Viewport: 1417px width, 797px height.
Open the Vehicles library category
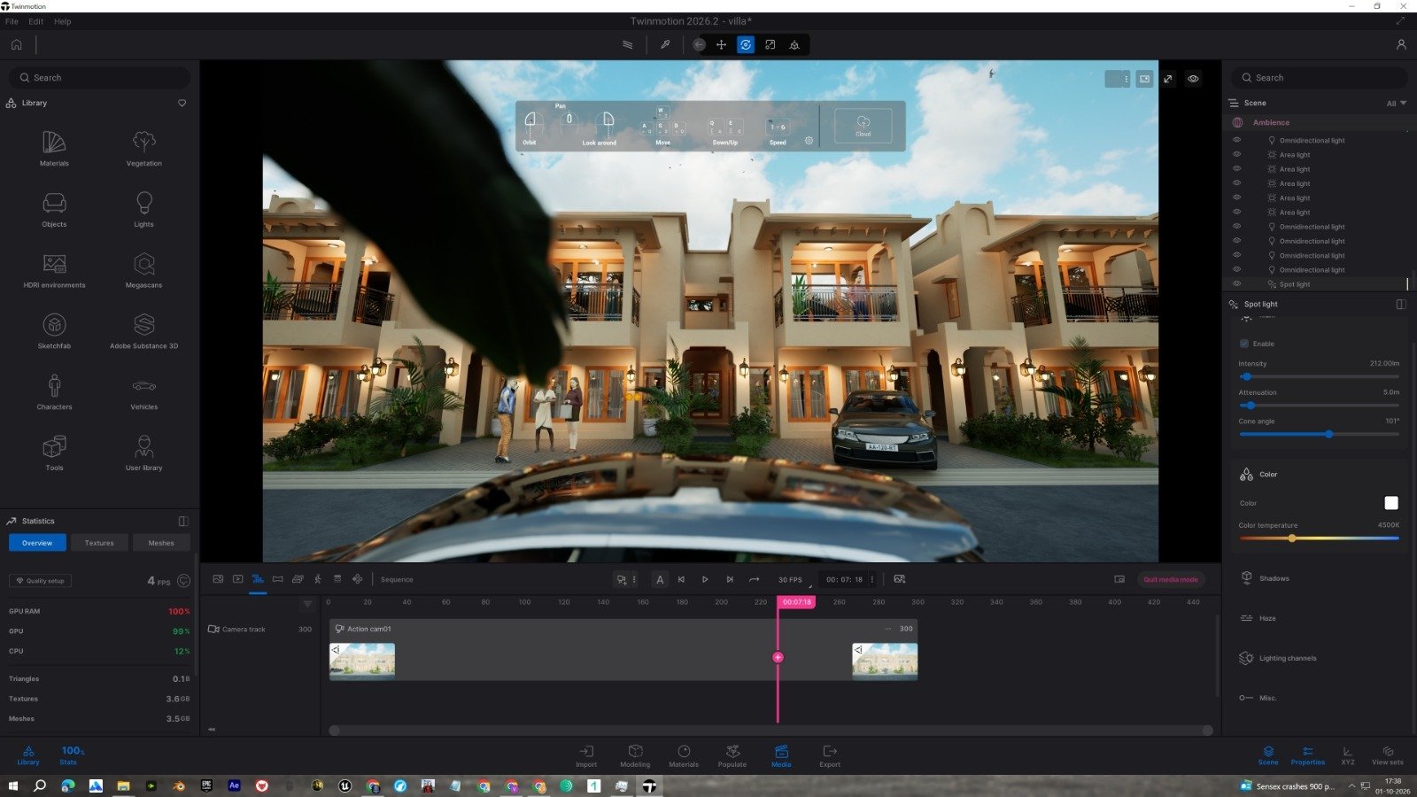[144, 392]
